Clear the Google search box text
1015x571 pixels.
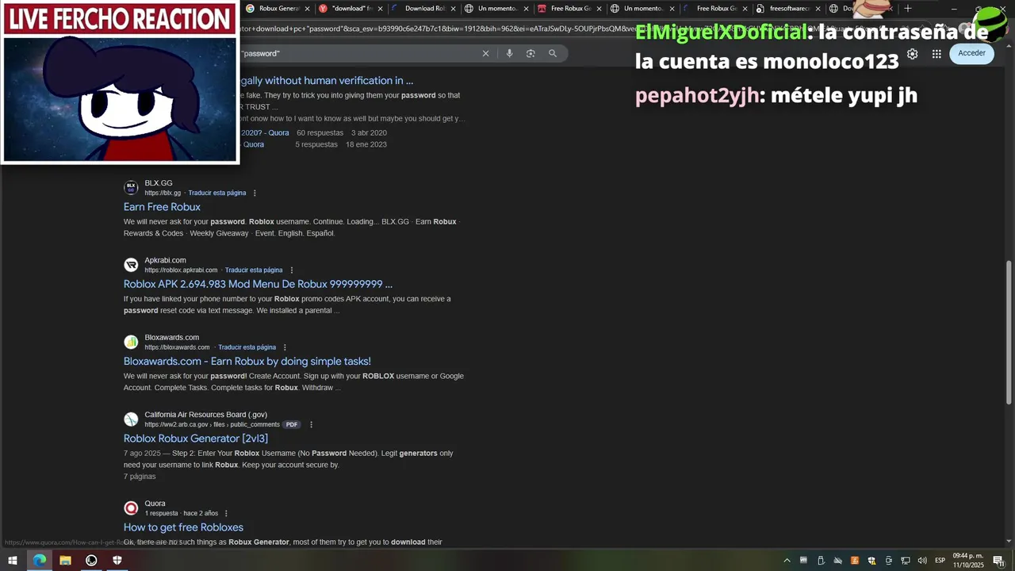485,53
